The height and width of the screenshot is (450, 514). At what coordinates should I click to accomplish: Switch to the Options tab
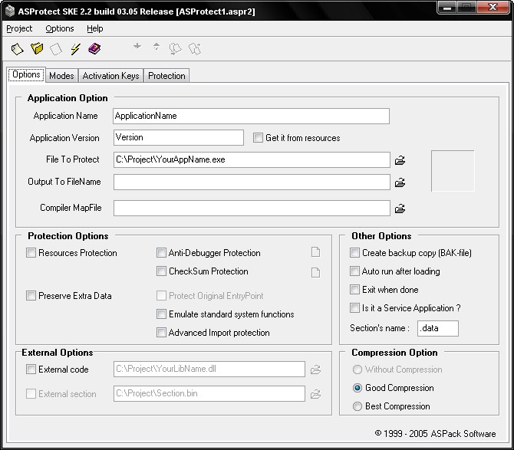(26, 74)
